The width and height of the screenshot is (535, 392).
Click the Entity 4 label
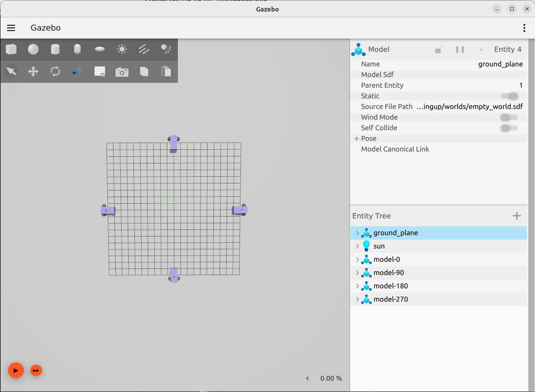(508, 50)
